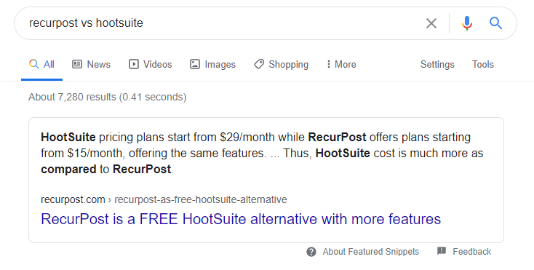534x270 pixels.
Task: Open the About Featured Snippets text link
Action: tap(371, 252)
